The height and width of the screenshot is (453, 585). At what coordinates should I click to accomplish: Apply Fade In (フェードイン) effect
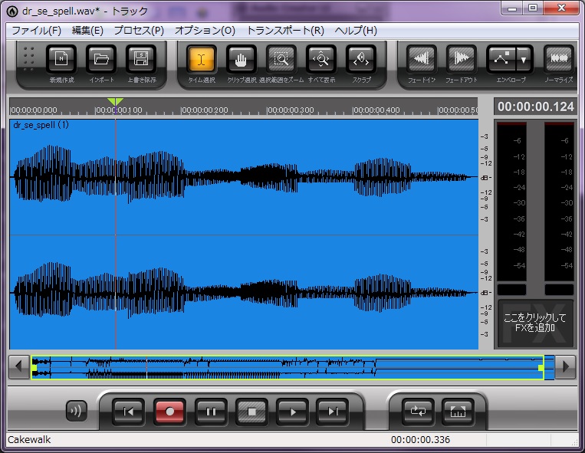[x=421, y=59]
